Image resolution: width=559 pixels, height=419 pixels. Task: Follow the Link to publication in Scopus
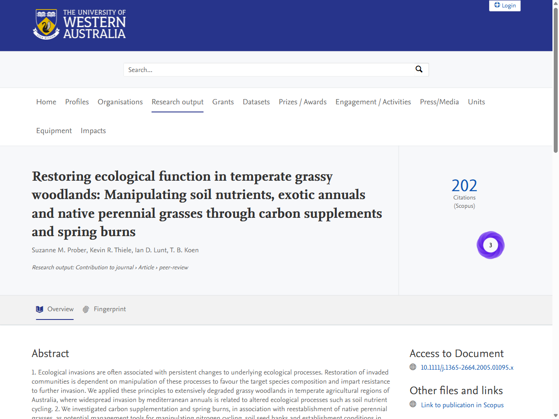[x=462, y=405]
